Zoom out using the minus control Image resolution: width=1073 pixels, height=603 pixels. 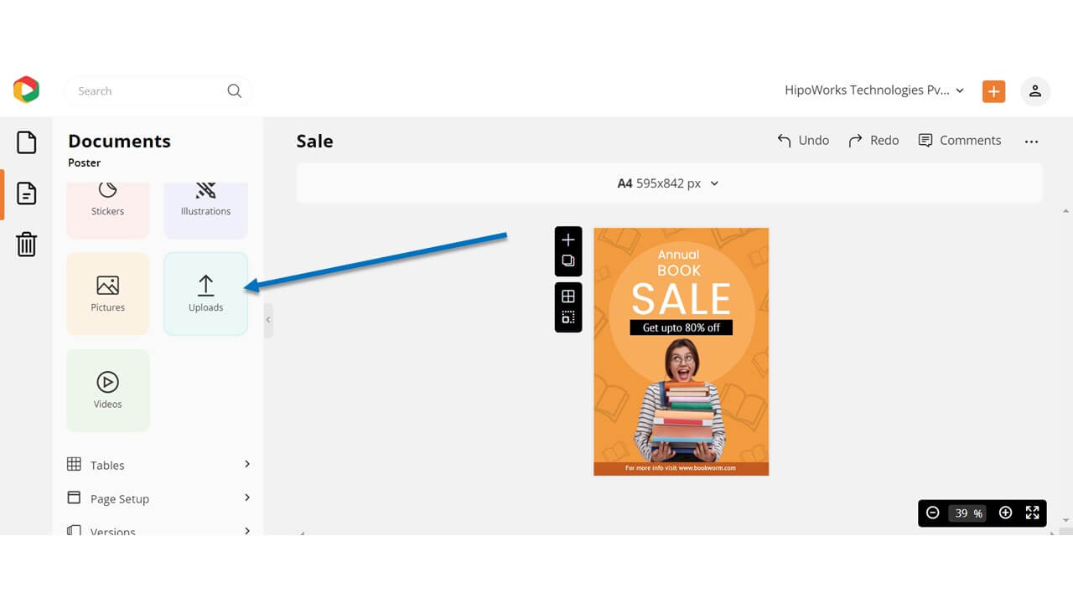(x=932, y=513)
